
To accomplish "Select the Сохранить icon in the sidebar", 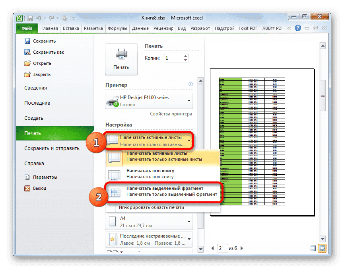I will coord(27,41).
